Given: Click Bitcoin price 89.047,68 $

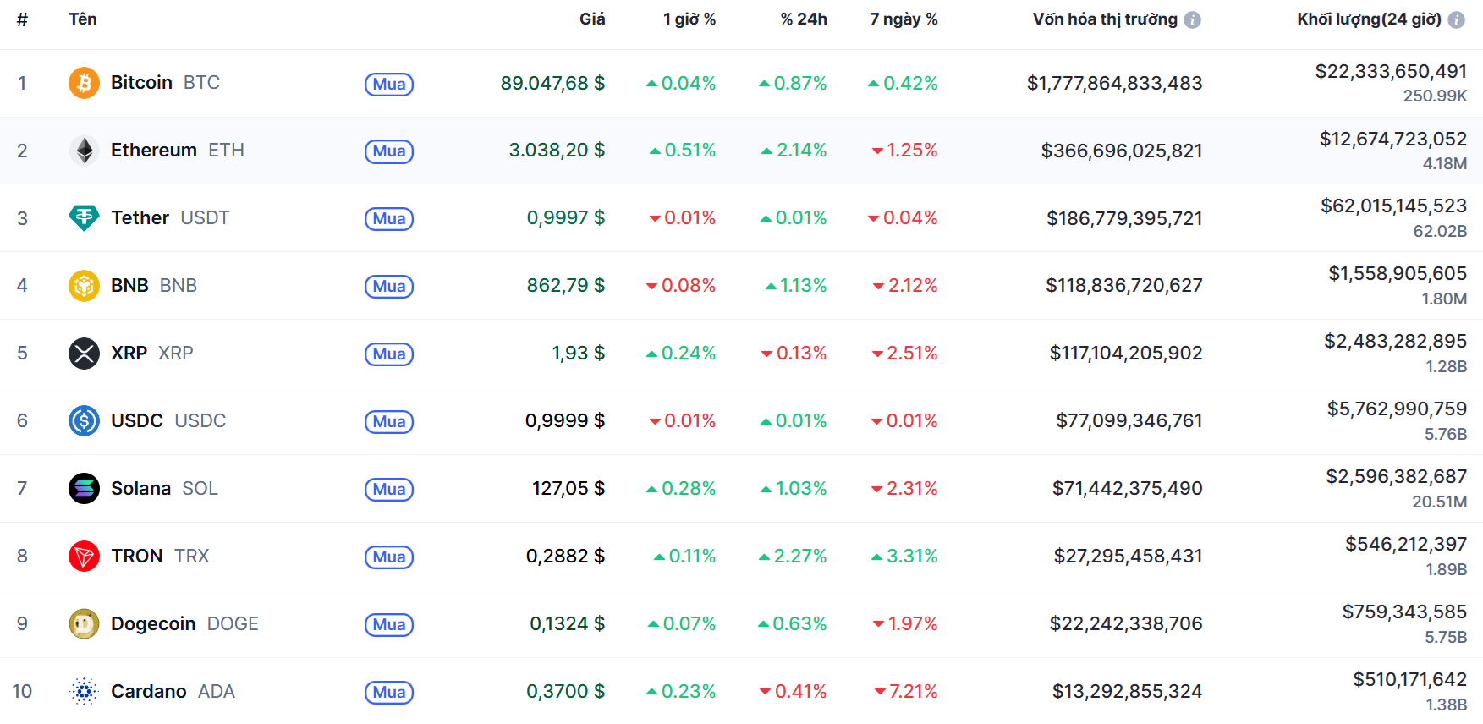Looking at the screenshot, I should tap(552, 83).
